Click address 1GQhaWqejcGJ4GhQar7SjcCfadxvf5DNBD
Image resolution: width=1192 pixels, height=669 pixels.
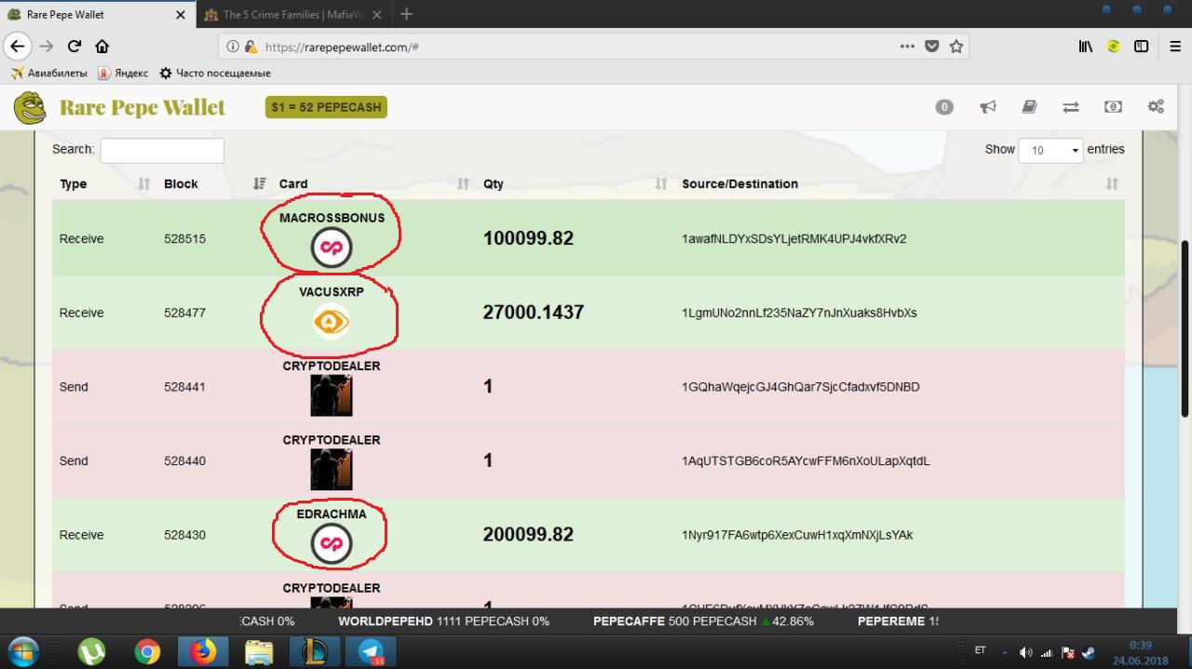click(801, 386)
